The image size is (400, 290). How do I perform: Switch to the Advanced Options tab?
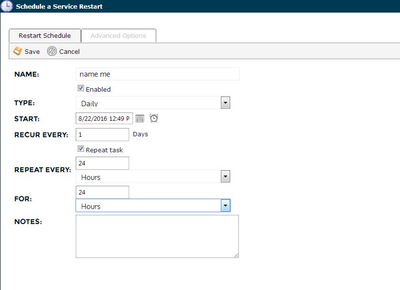[x=118, y=35]
